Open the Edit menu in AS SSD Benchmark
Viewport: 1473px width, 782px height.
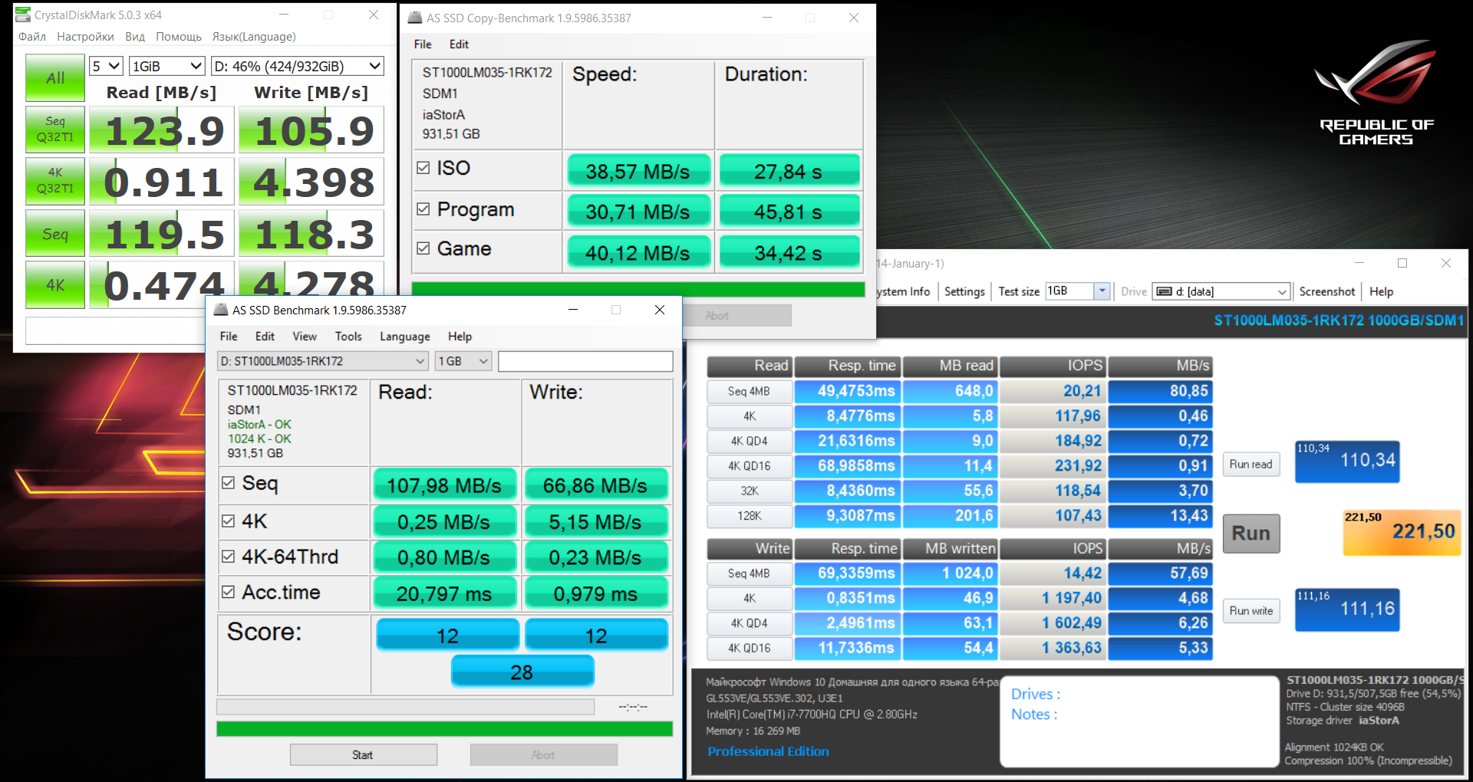pyautogui.click(x=265, y=337)
